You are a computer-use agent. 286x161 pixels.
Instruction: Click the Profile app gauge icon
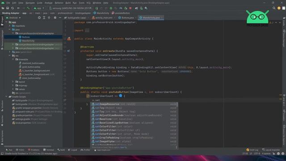(x=121, y=8)
